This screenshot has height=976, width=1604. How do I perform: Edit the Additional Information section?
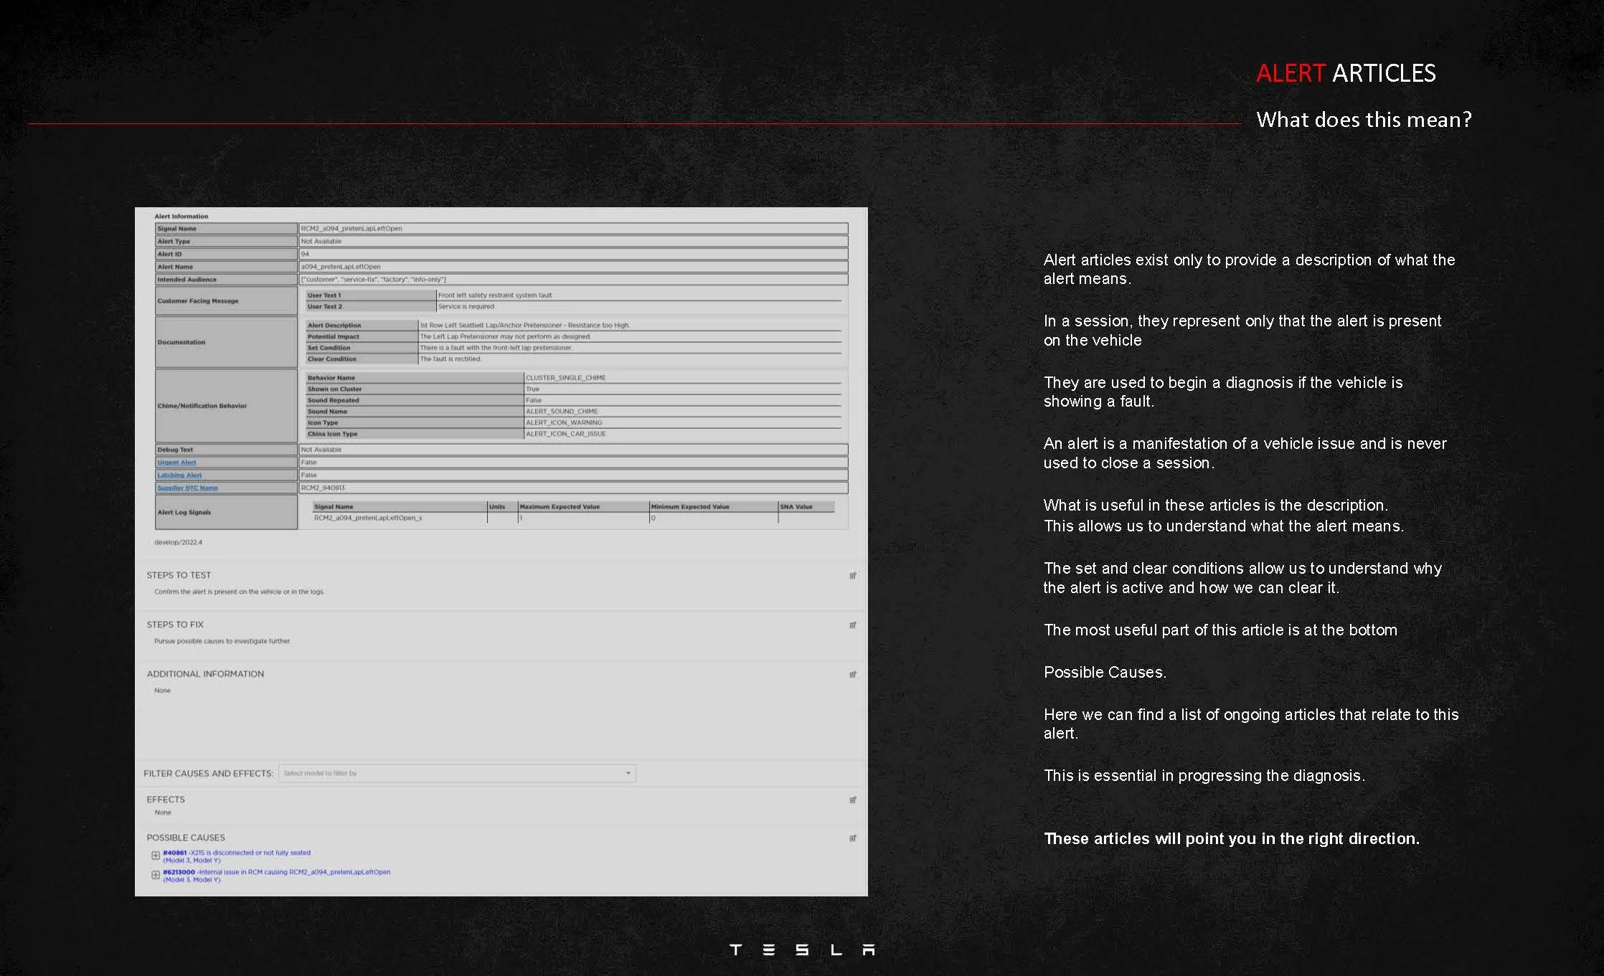(852, 675)
